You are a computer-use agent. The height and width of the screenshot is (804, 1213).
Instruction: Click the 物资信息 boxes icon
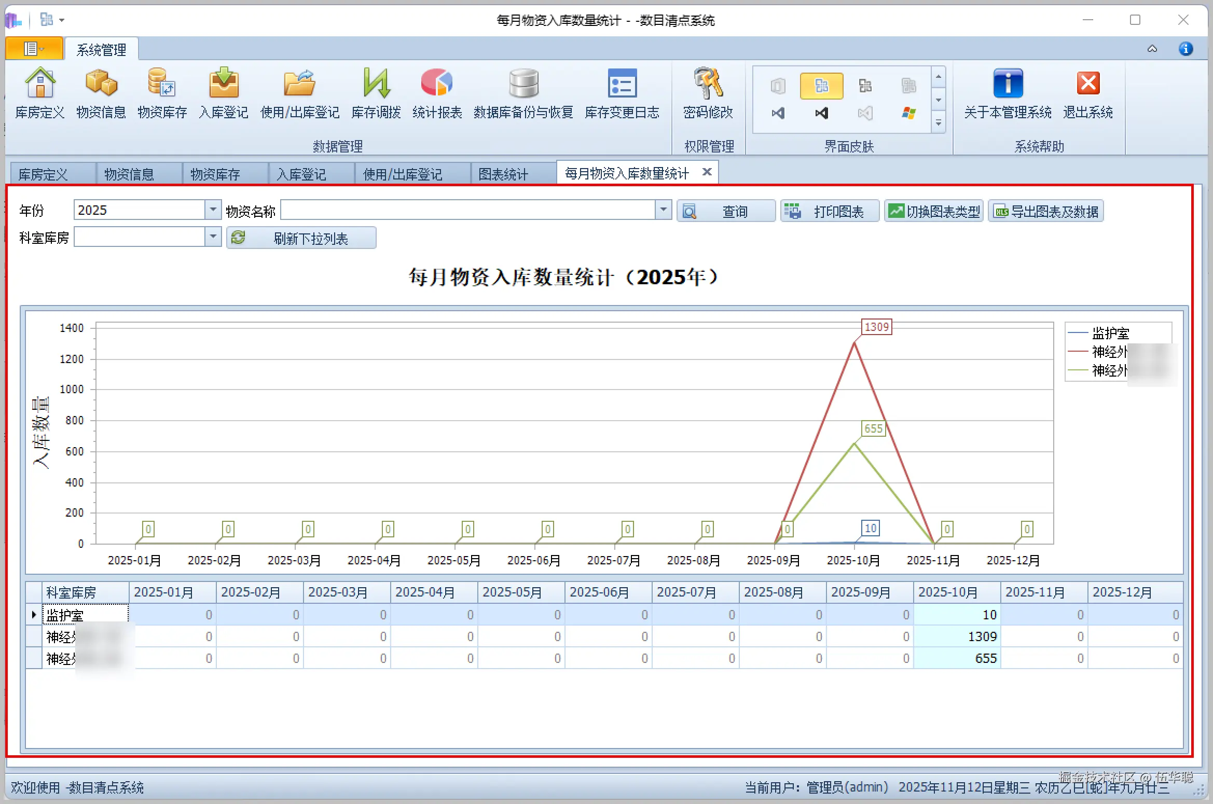point(101,84)
